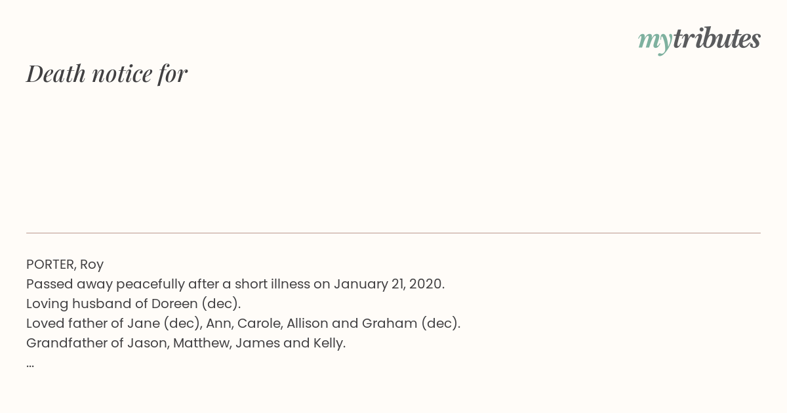Click the word "Roy" in the first line
The height and width of the screenshot is (413, 787).
pos(92,265)
